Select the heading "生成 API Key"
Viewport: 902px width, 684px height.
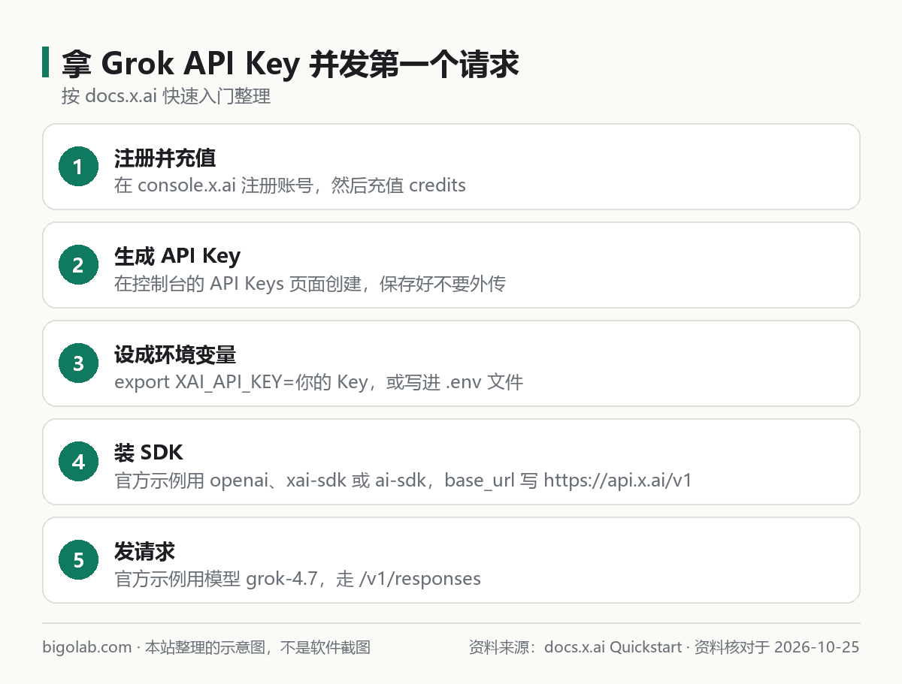click(177, 257)
